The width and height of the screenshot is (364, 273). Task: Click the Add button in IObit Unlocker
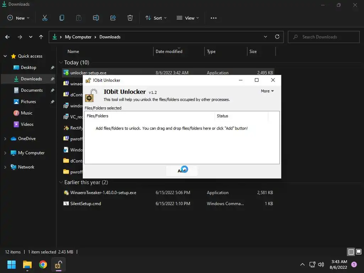point(182,171)
